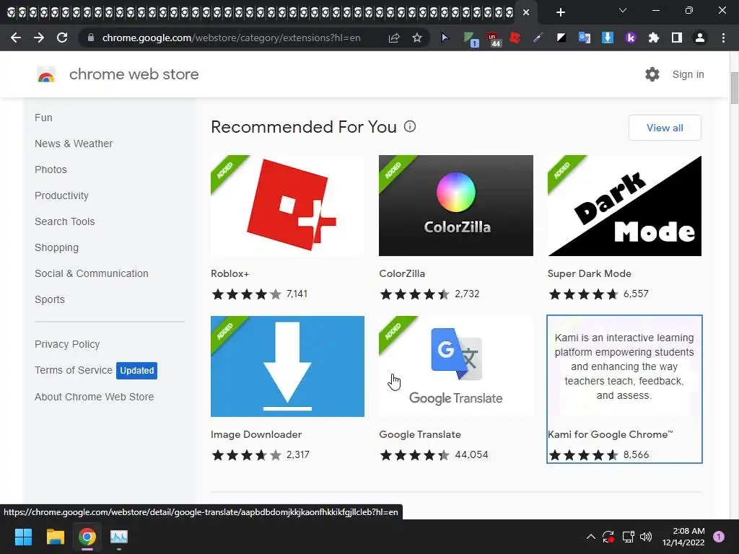
Task: Open ColorZilla eyedropper extension icon
Action: pos(538,38)
